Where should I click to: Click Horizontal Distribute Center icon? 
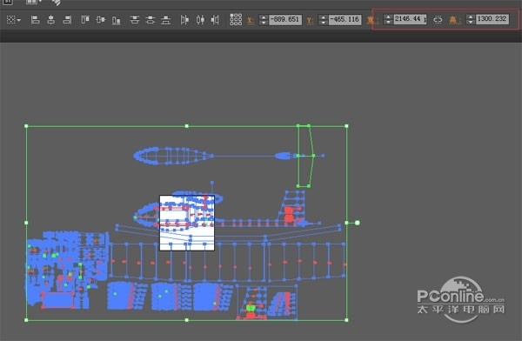(200, 20)
